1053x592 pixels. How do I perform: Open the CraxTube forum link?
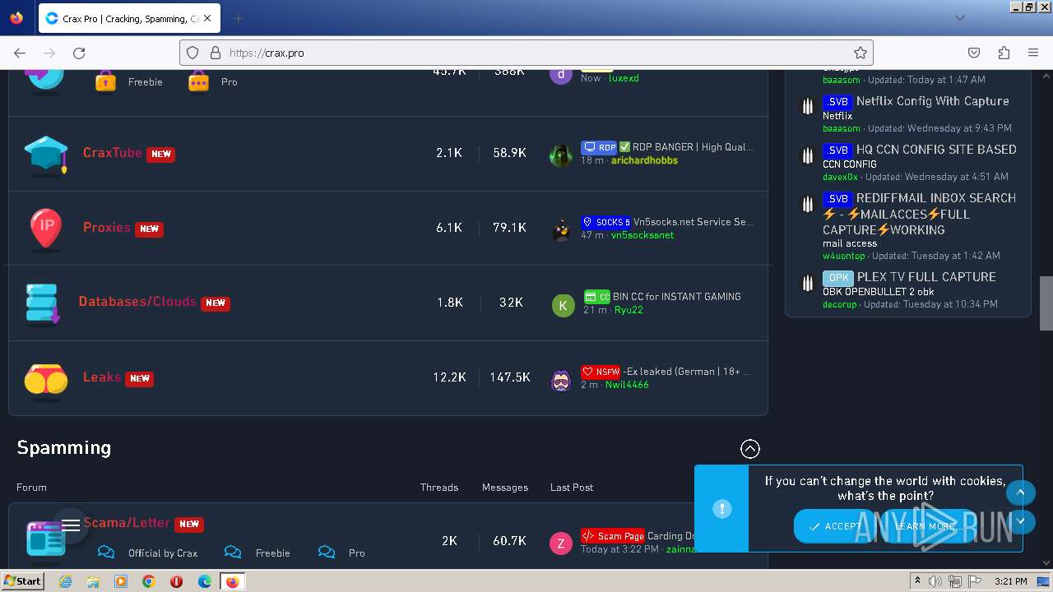point(112,152)
